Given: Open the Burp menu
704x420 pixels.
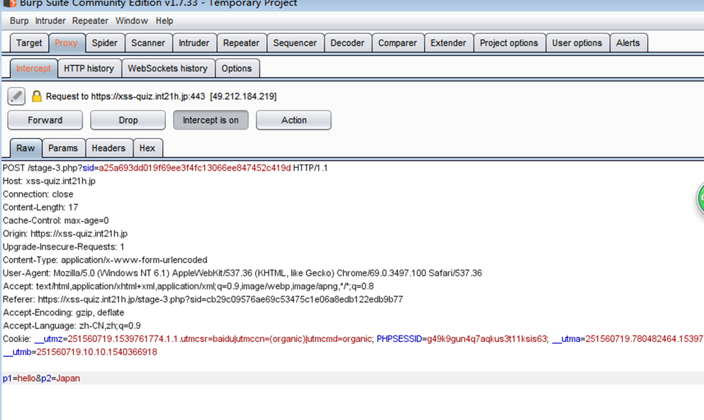Looking at the screenshot, I should (x=19, y=21).
